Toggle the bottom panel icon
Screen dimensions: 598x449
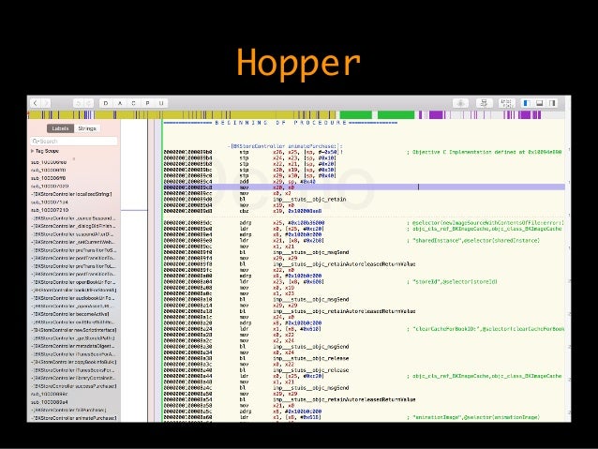coord(539,103)
